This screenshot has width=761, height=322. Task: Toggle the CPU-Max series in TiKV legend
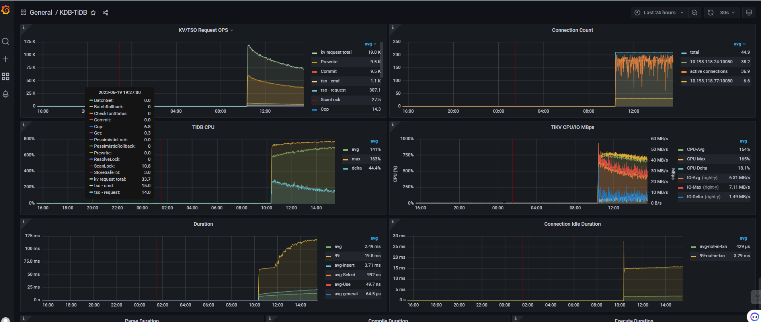click(x=696, y=159)
